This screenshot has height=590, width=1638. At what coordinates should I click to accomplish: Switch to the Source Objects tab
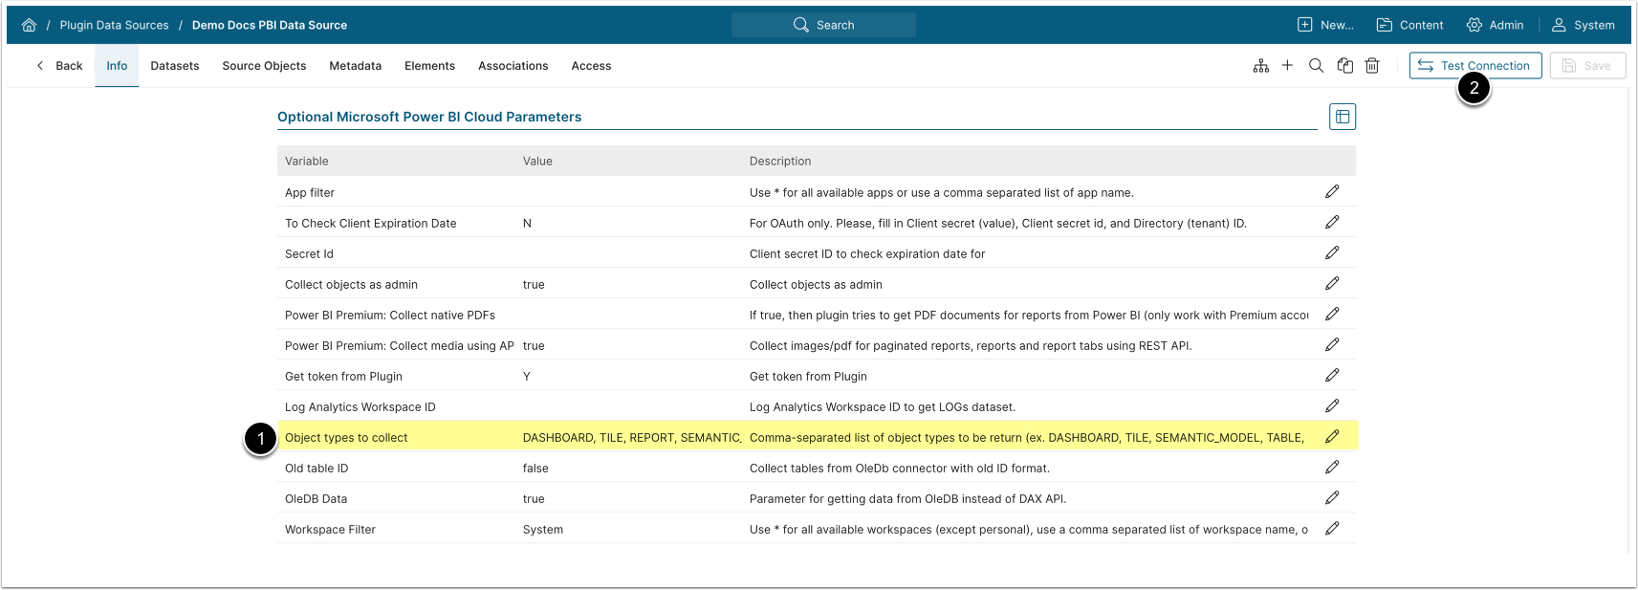[264, 66]
